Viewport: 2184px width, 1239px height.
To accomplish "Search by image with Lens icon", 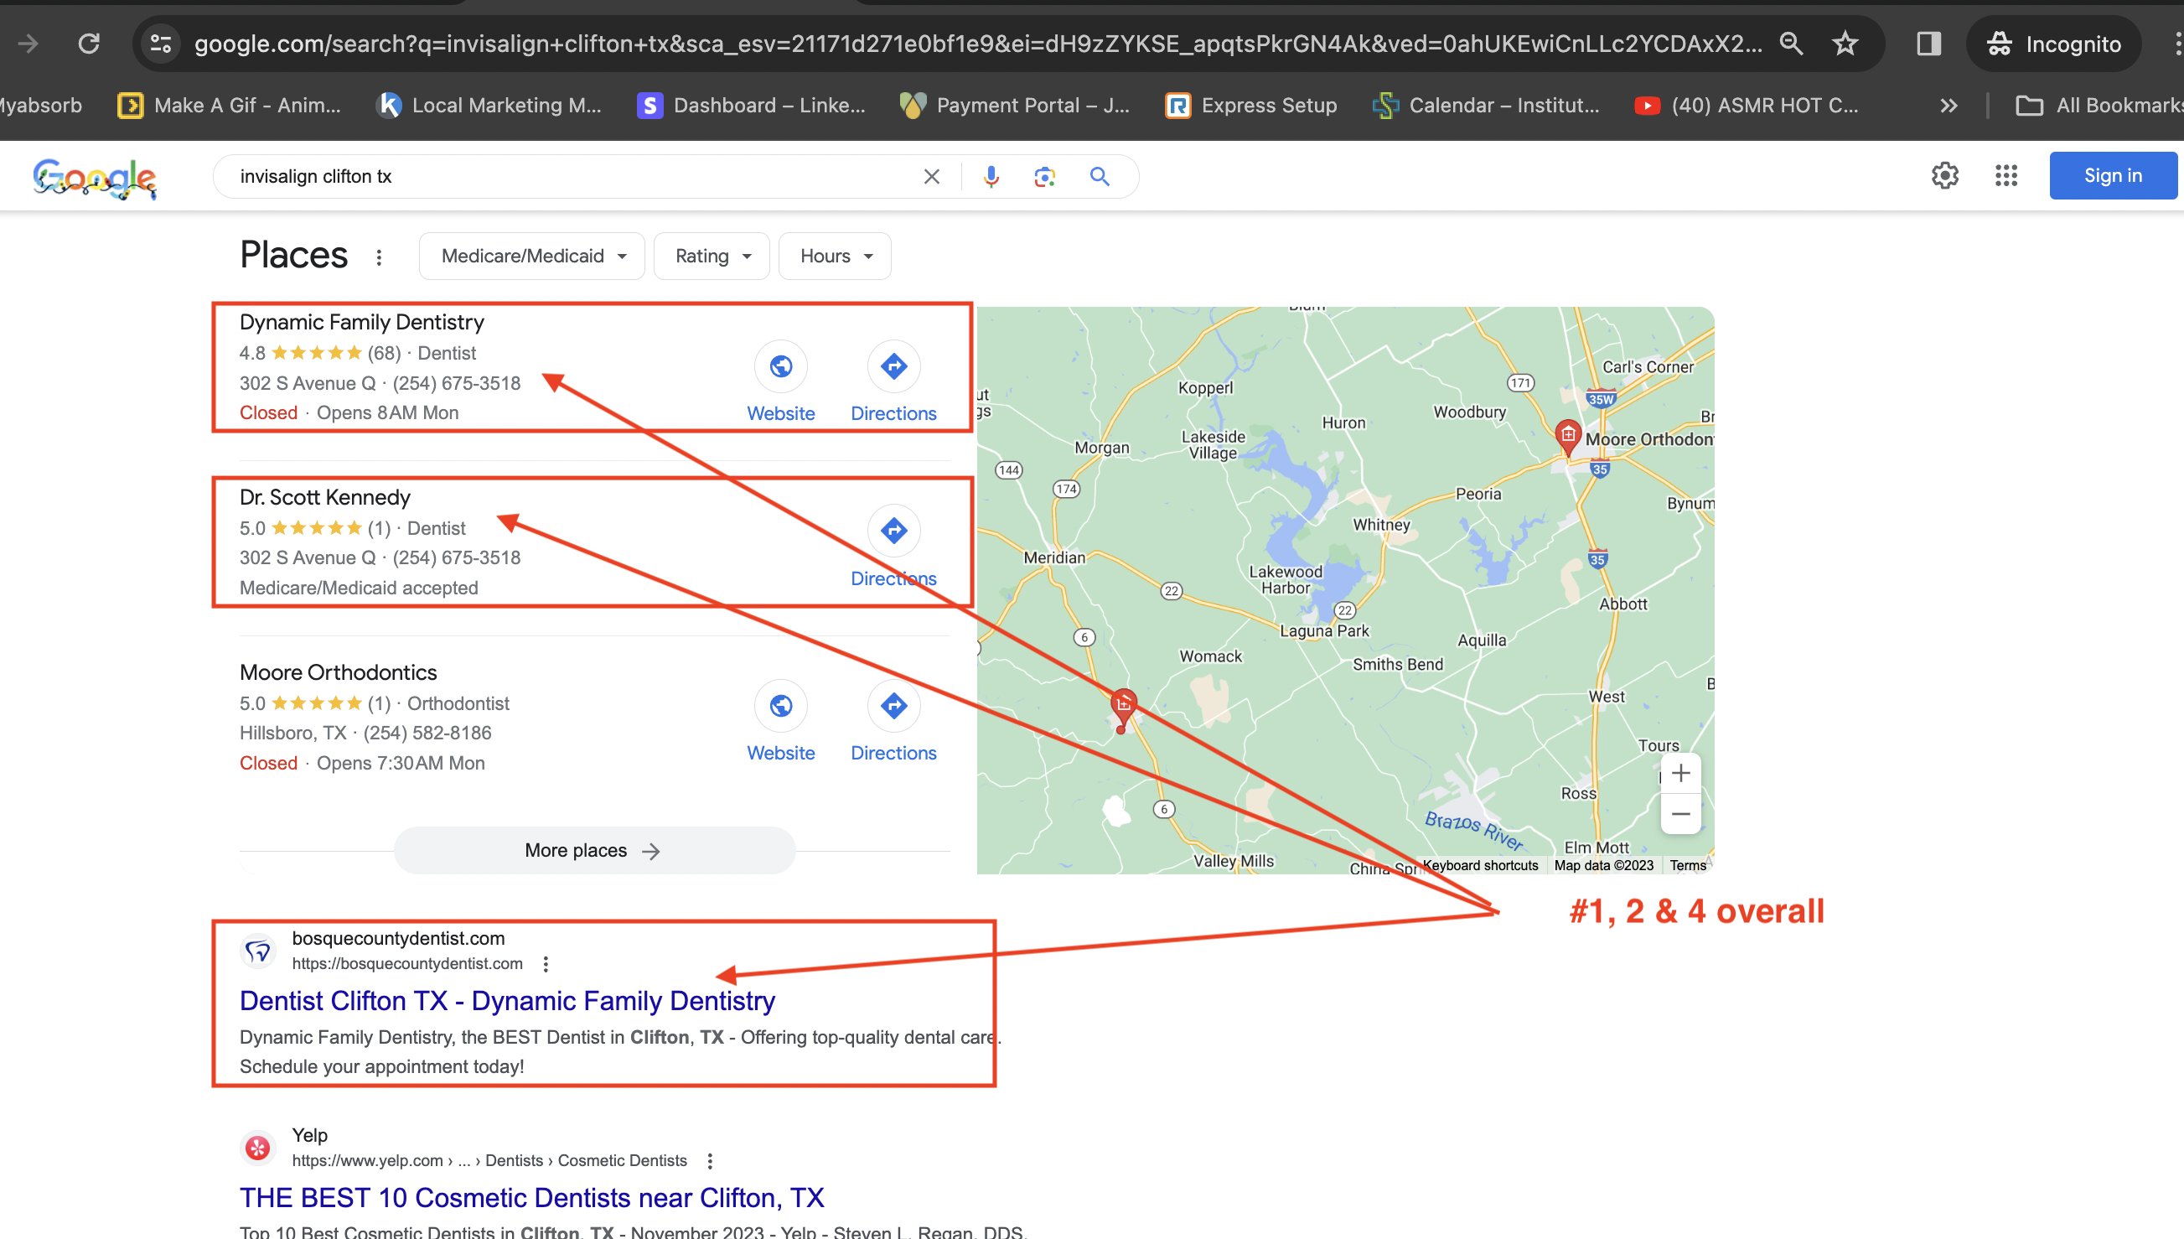I will (1044, 176).
